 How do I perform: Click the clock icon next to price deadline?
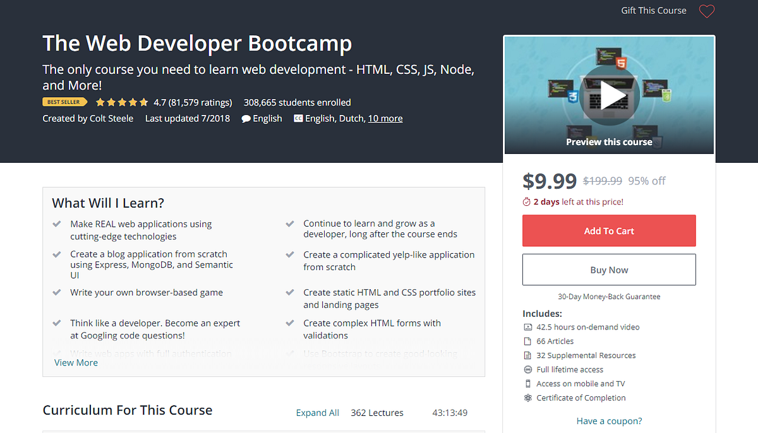[x=526, y=201]
